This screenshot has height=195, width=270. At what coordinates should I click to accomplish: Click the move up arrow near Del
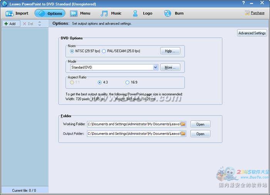40,22
